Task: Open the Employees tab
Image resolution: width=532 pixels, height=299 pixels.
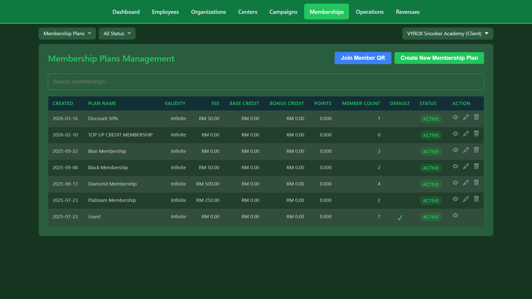Action: pyautogui.click(x=165, y=12)
